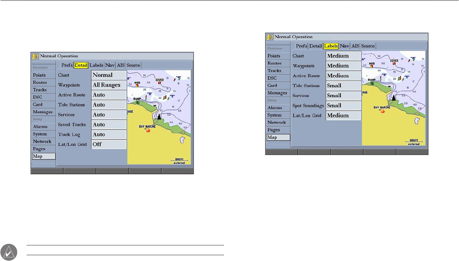
Task: Open Tracks in the Labels screen sidebar
Action: point(278,70)
